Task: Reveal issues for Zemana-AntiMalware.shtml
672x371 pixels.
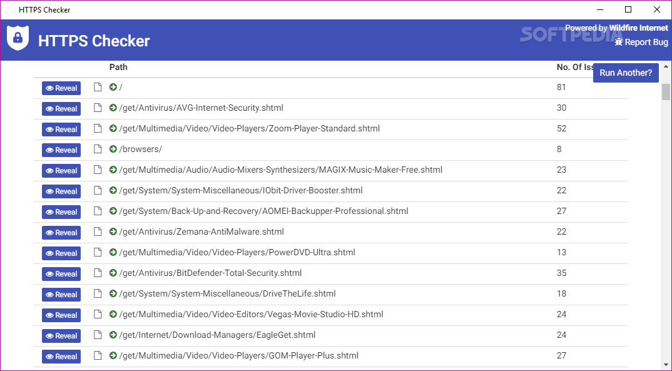Action: [x=61, y=233]
